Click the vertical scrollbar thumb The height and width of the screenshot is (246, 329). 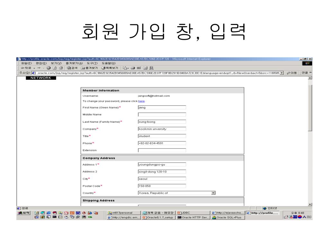(310, 108)
